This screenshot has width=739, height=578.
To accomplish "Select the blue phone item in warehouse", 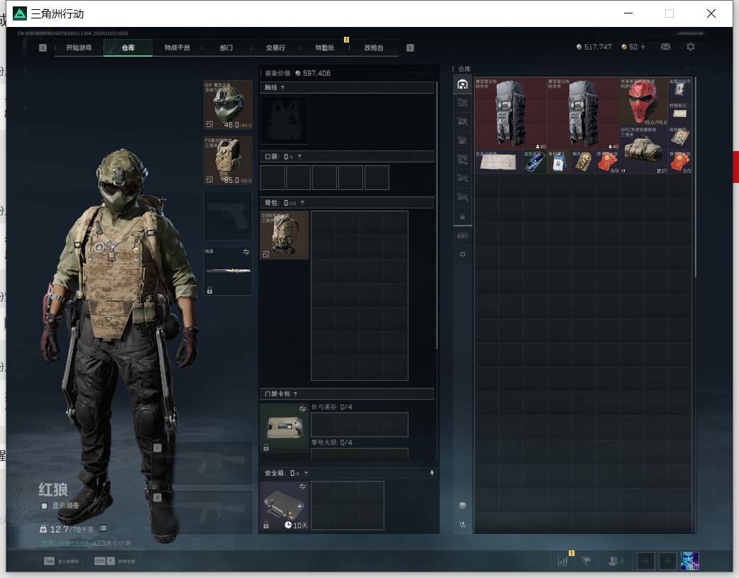I will 535,162.
